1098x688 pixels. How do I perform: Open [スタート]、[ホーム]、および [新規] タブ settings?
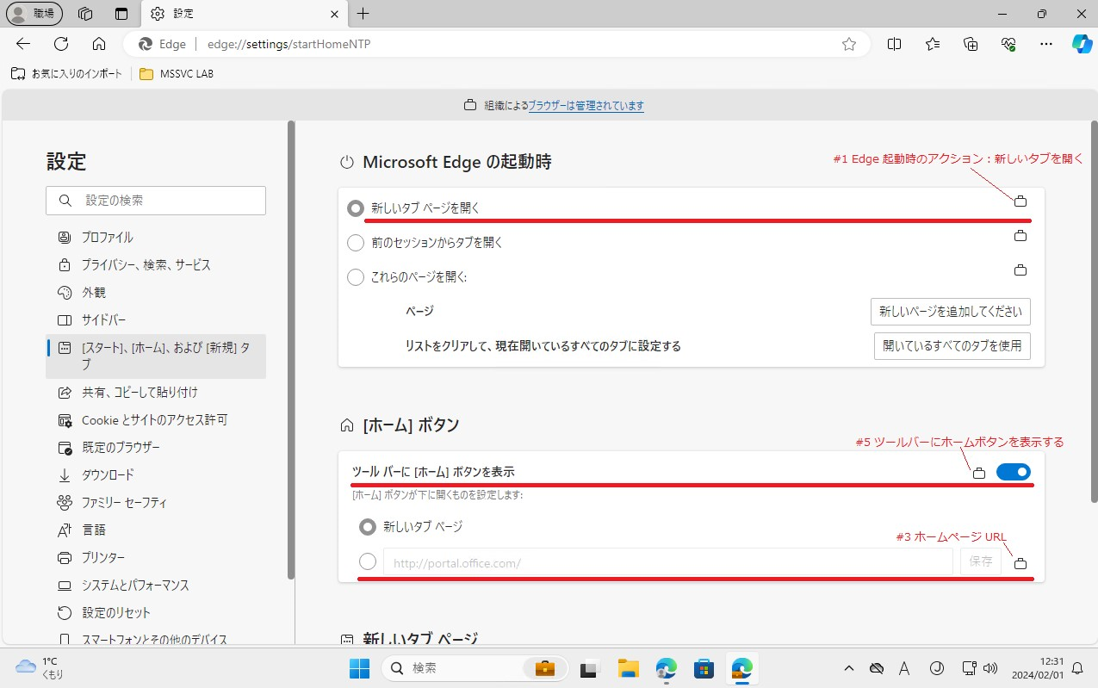coord(156,356)
